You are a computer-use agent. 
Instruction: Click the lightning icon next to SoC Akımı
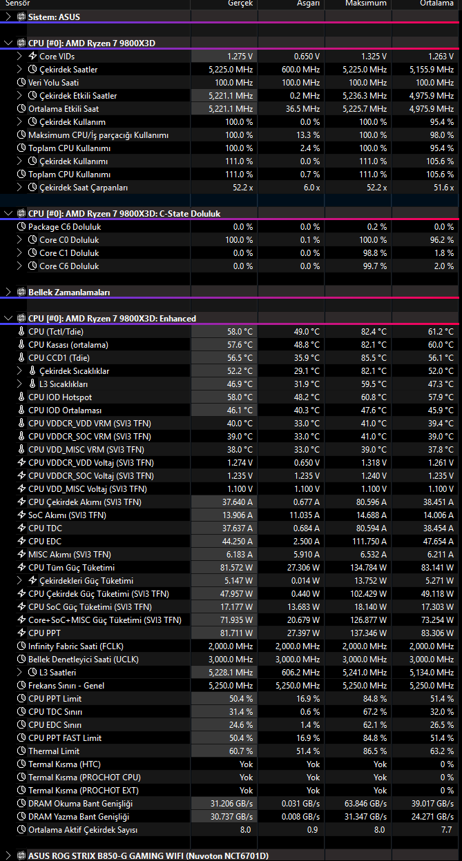21,515
